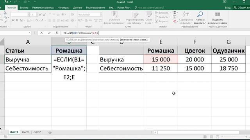Toggle bold Ж formatting
This screenshot has width=250, height=140.
coord(13,20)
